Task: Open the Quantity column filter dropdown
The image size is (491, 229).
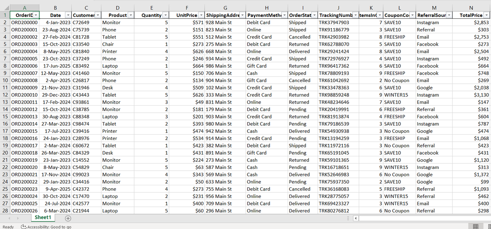Action: tap(166, 15)
